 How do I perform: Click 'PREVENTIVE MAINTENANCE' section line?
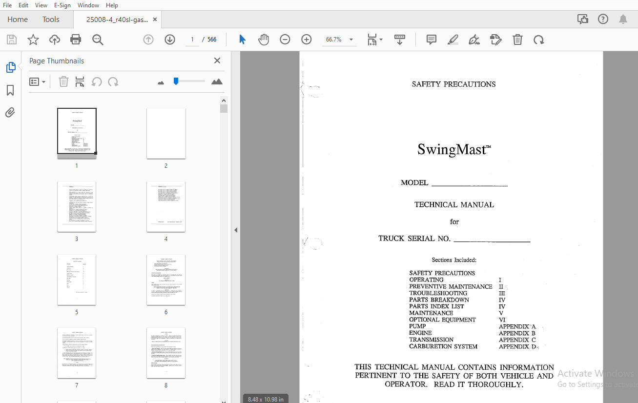(451, 286)
